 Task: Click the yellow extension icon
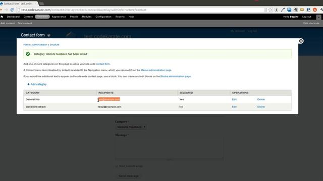302,10
